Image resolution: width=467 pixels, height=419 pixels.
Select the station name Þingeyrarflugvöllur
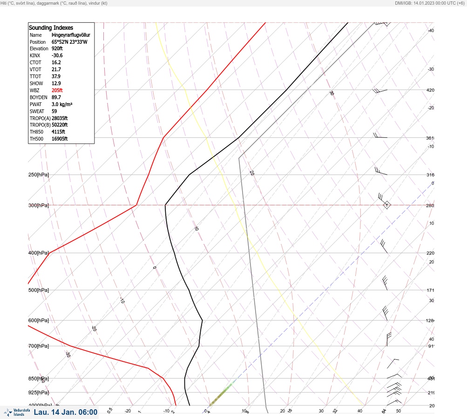[71, 35]
